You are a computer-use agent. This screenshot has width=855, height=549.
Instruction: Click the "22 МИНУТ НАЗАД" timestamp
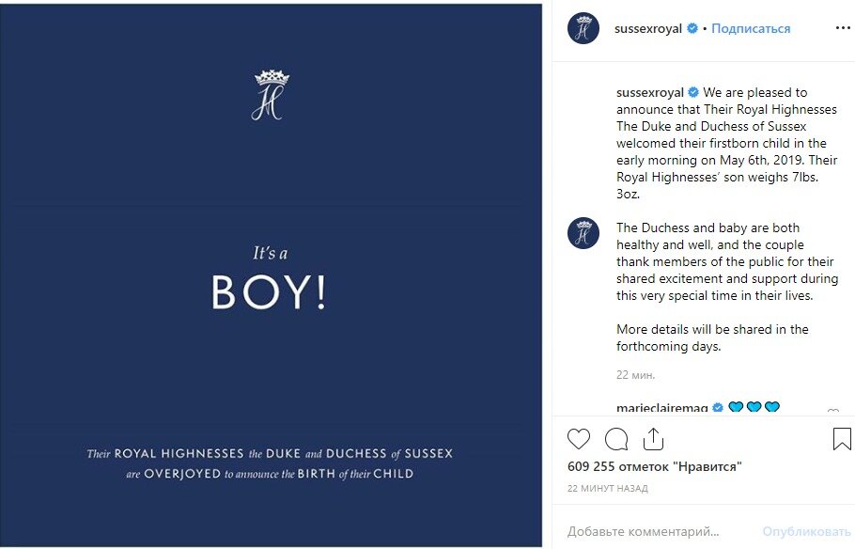click(x=608, y=489)
